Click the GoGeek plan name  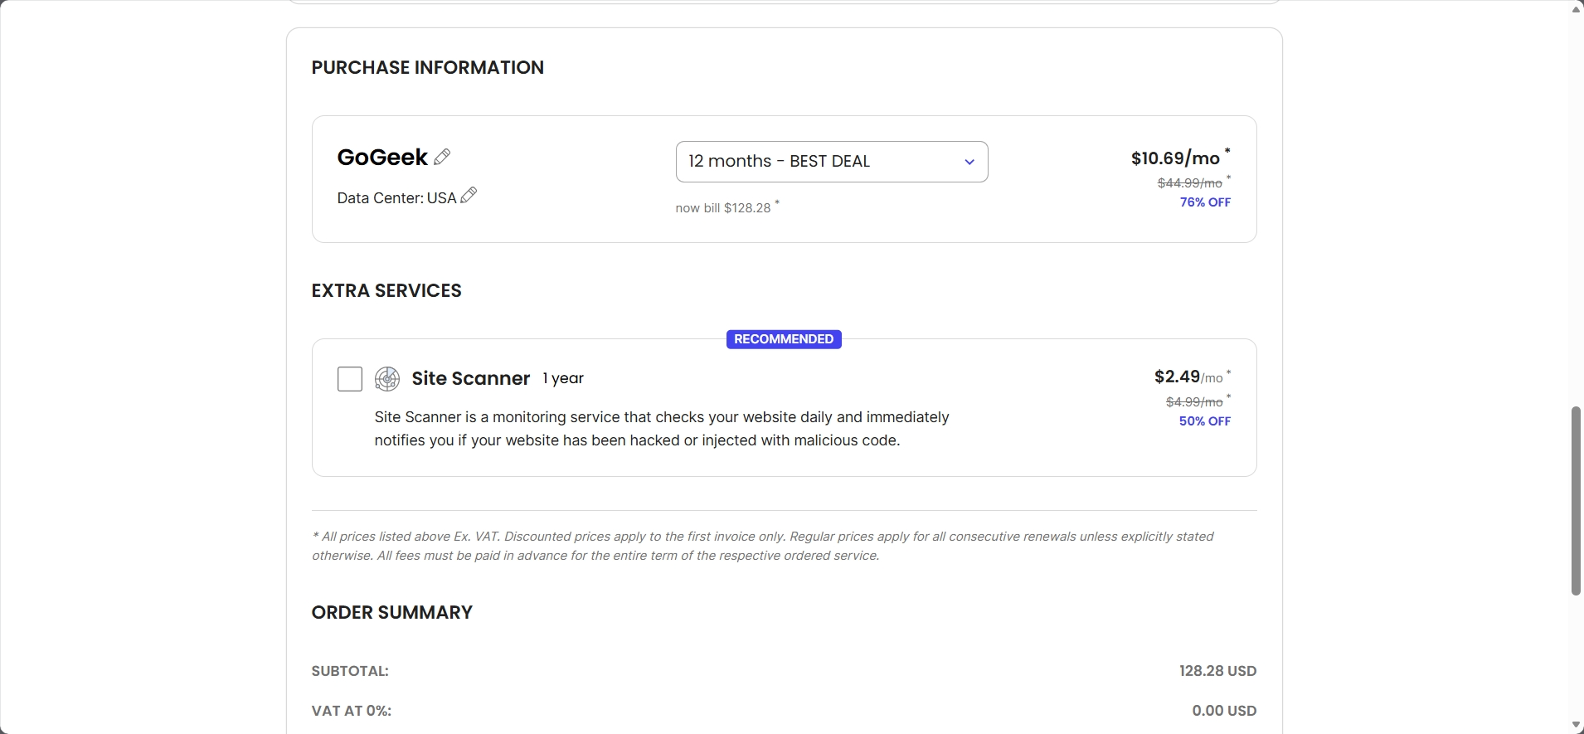click(x=382, y=157)
